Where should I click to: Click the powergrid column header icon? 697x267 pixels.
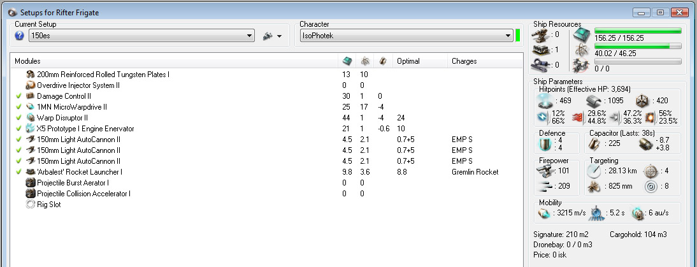pos(365,61)
